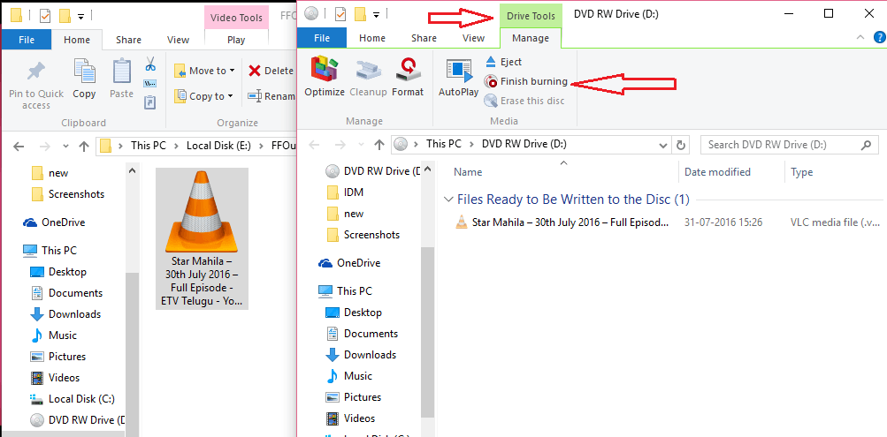
Task: Open View tab in DVD drive window
Action: 473,38
